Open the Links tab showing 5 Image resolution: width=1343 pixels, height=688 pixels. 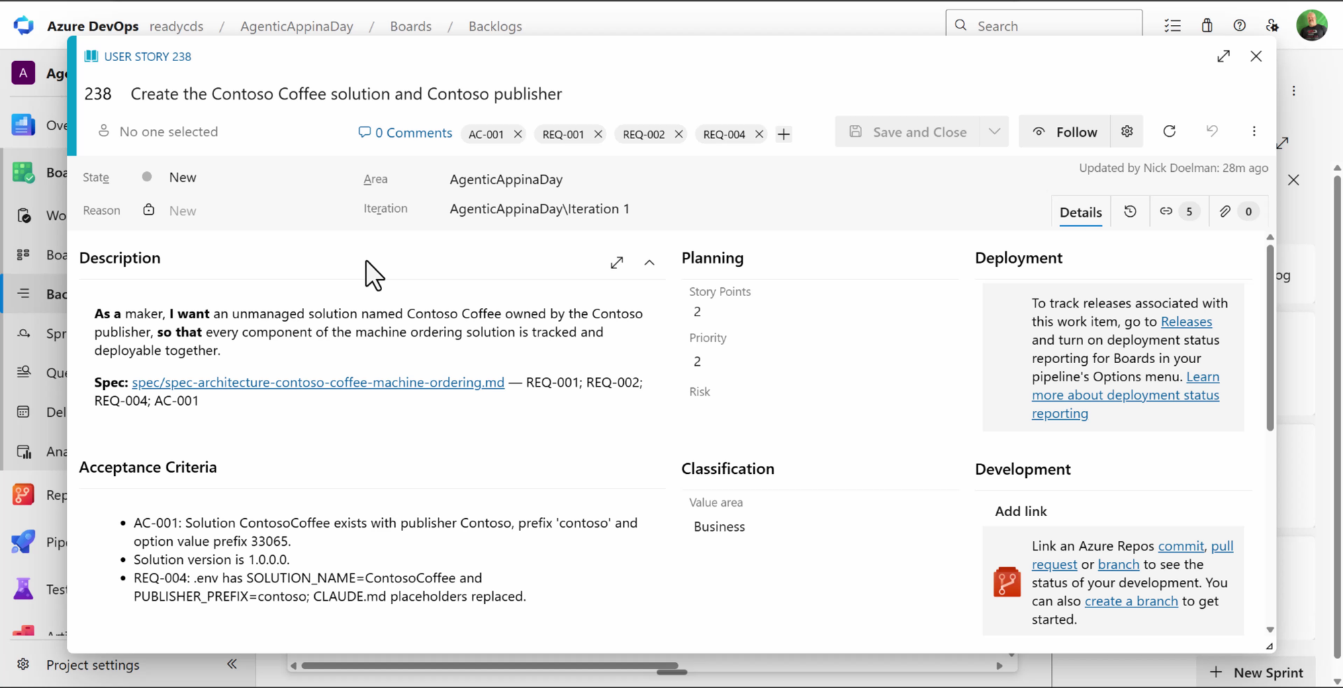click(1178, 211)
